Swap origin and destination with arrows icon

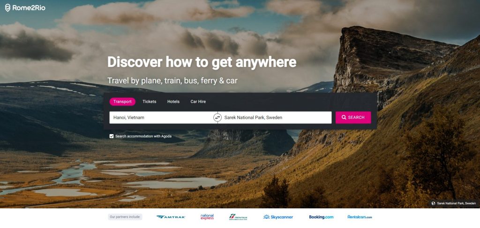point(217,118)
